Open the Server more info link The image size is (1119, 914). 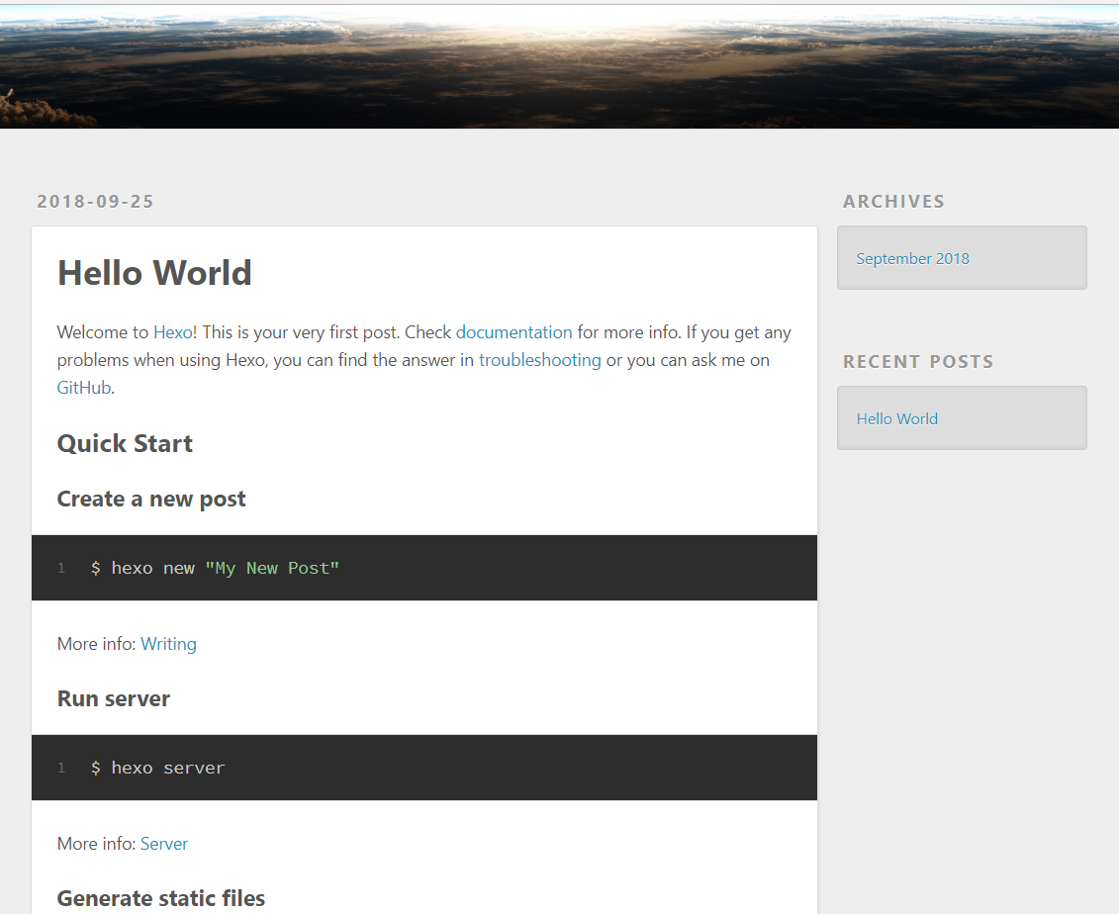pyautogui.click(x=164, y=844)
